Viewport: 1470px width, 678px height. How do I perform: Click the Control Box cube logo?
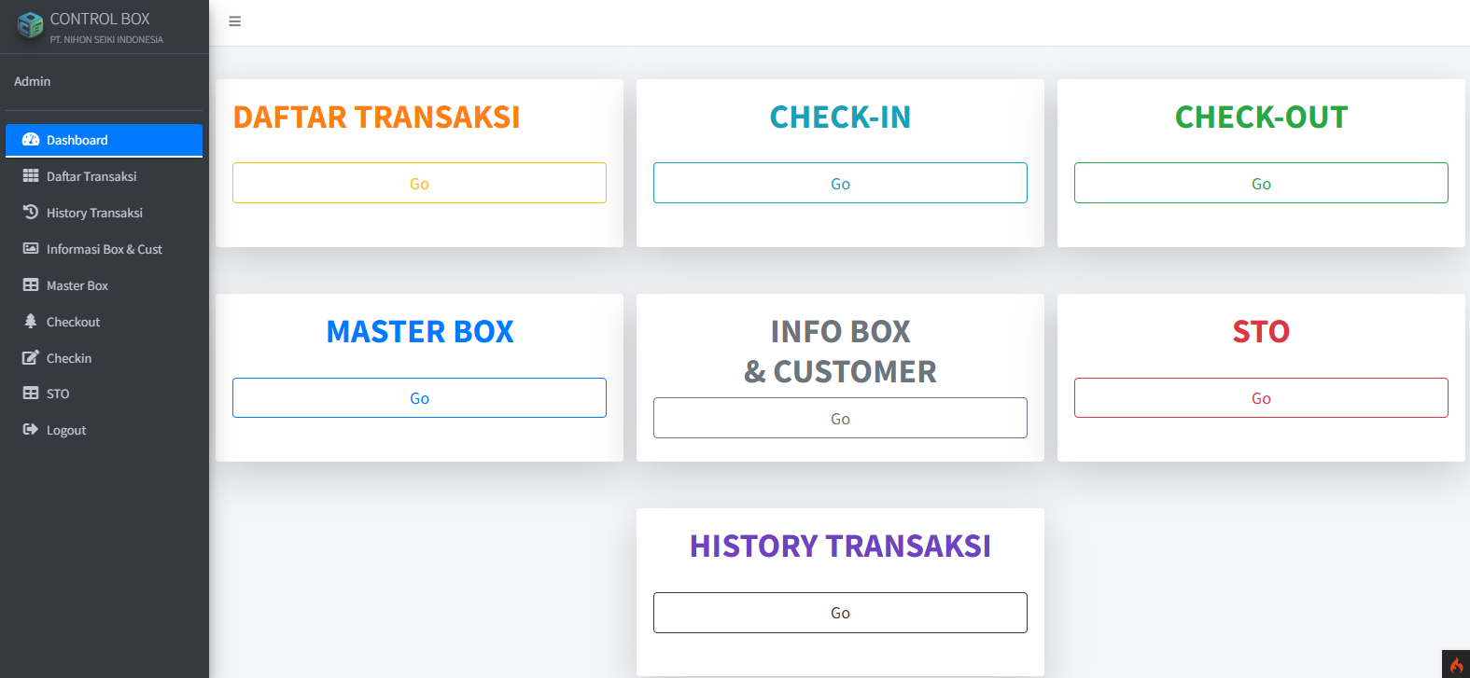pyautogui.click(x=31, y=26)
